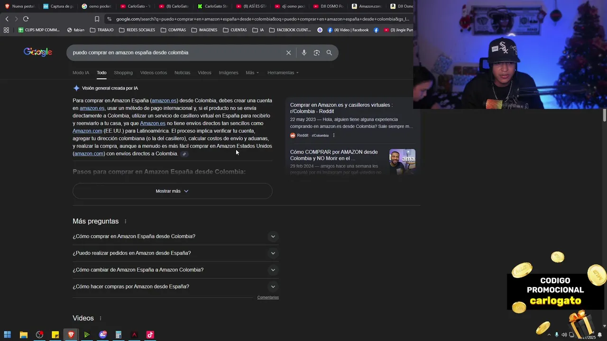Viewport: 607px width, 341px height.
Task: Expand '¿Cómo comprar en Amazon España desde Colombia?'
Action: [175, 236]
